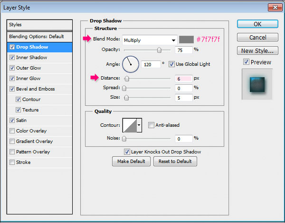Screen dimensions: 285x223
Task: Open the Gradient Overlay settings row
Action: 39,142
